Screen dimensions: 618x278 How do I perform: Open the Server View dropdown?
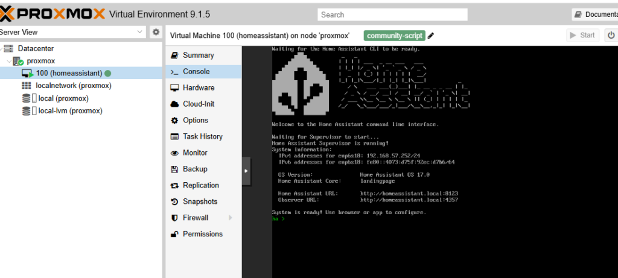(x=72, y=32)
